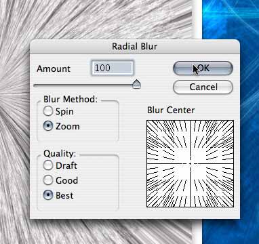Click the Blur Center heading
The width and height of the screenshot is (259, 244).
coord(171,110)
